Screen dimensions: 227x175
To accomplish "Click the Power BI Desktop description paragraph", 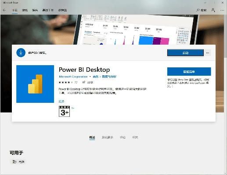I will pyautogui.click(x=102, y=91).
